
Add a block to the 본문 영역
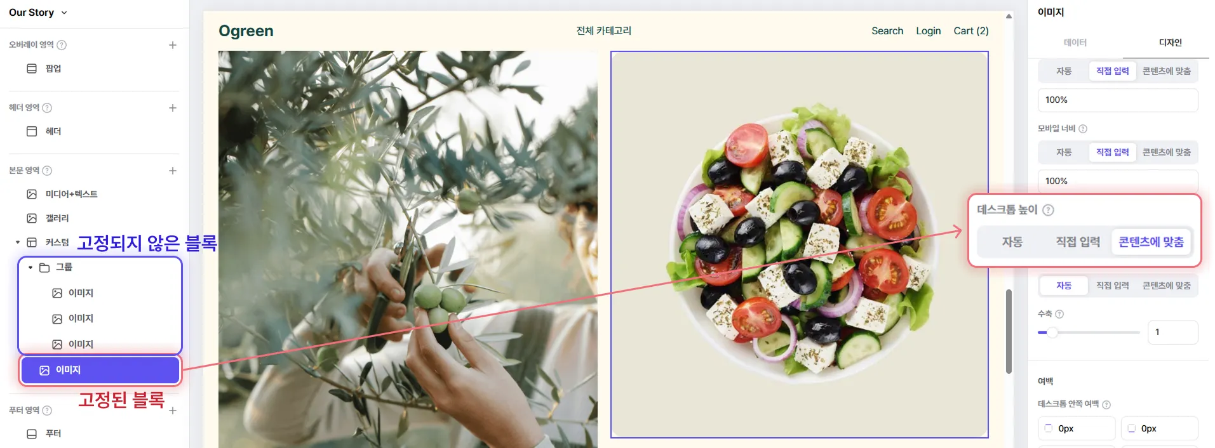click(173, 171)
